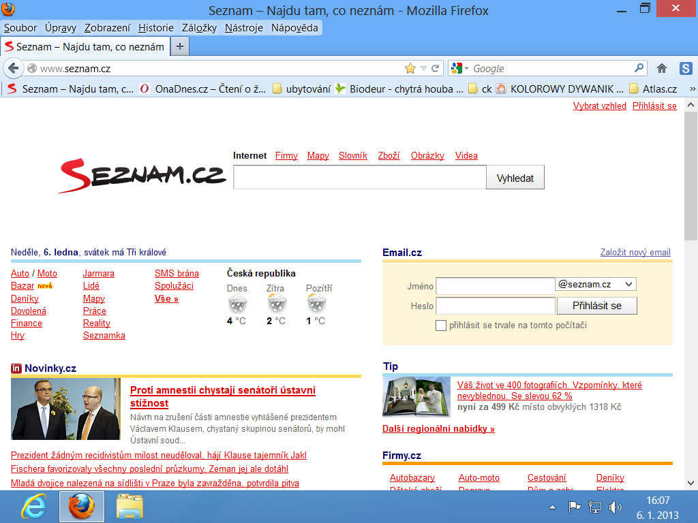Screen dimensions: 698x523
Task: Click the Přihlásit se email button
Action: (596, 306)
